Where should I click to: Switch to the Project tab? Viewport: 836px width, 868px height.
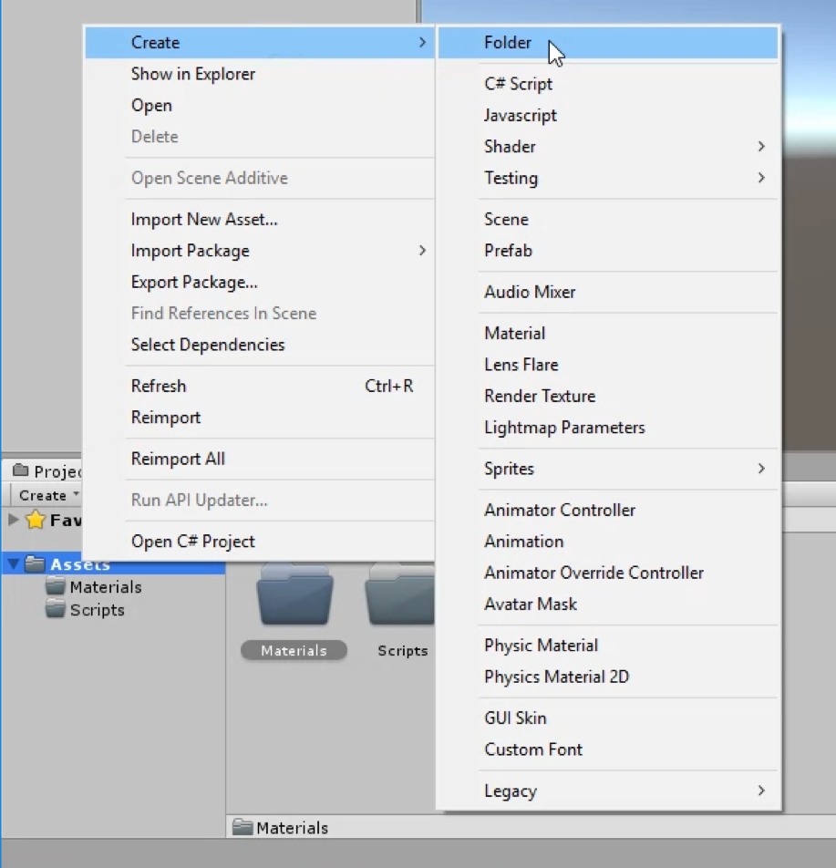[46, 471]
